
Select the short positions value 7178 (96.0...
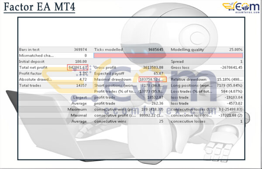tap(152, 86)
